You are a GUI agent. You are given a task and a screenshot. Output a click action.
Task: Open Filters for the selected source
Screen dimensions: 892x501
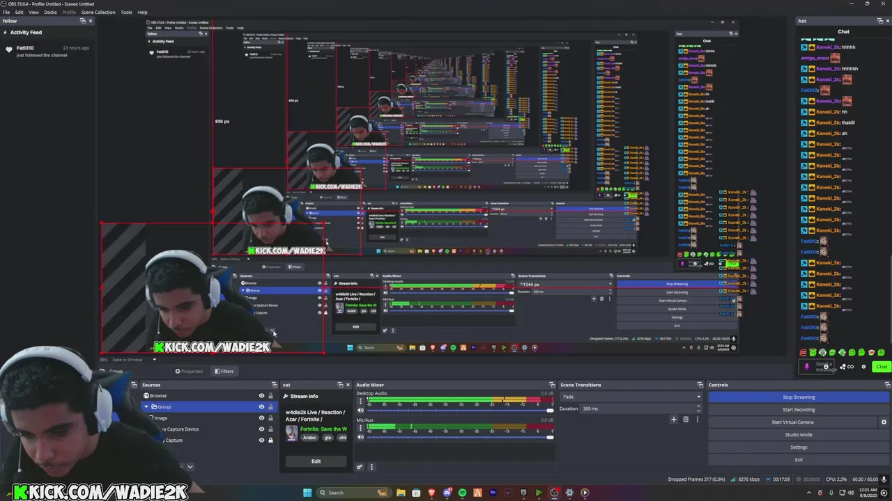[224, 371]
